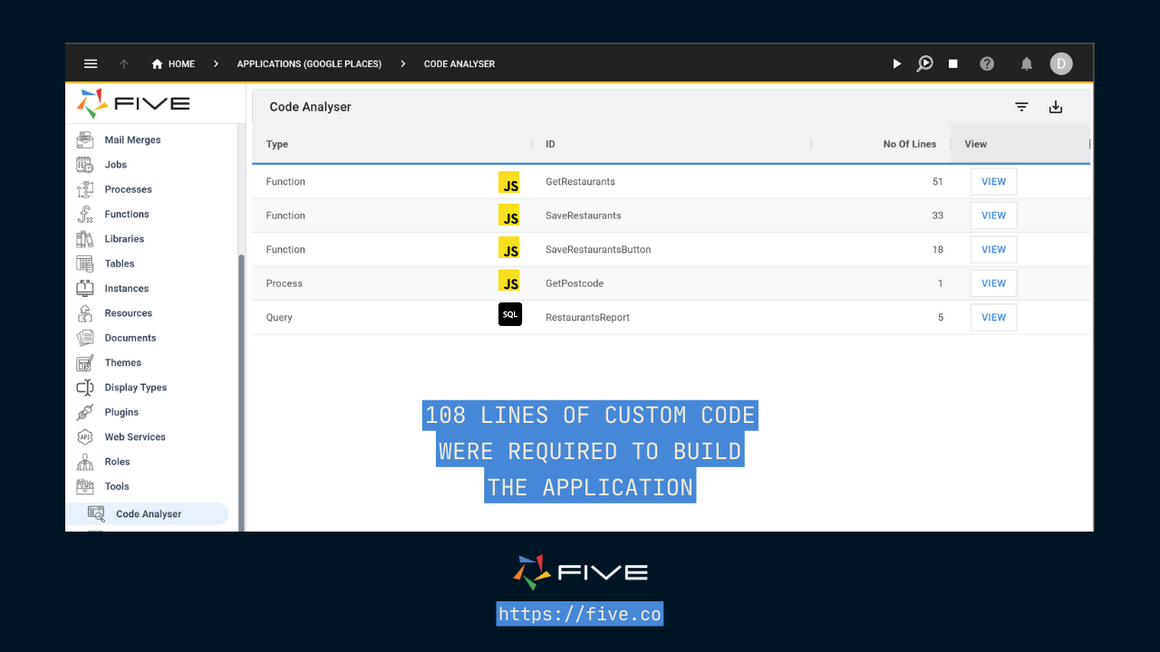Select Code Analyser menu item

pos(147,513)
